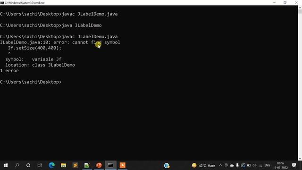Viewport: 302px width, 170px height.
Task: Launch Microsoft Edge from taskbar
Action: [51, 165]
